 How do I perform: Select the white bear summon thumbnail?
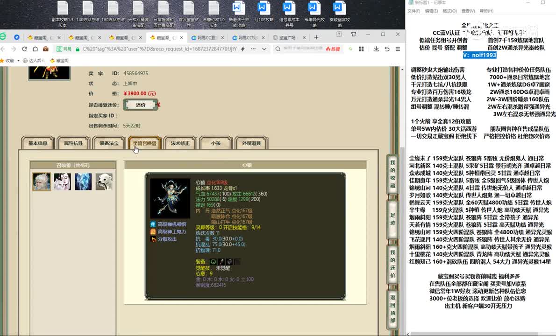pyautogui.click(x=104, y=182)
